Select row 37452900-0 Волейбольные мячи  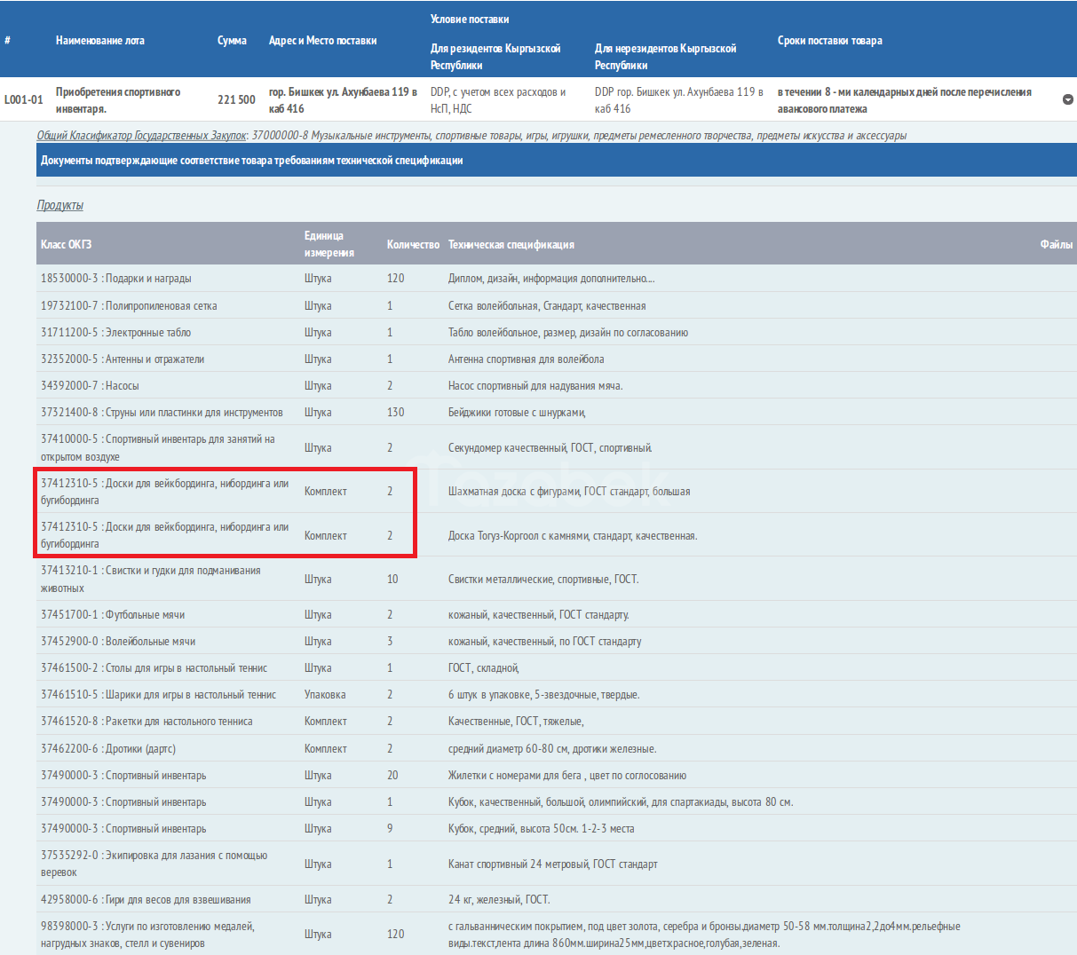557,641
